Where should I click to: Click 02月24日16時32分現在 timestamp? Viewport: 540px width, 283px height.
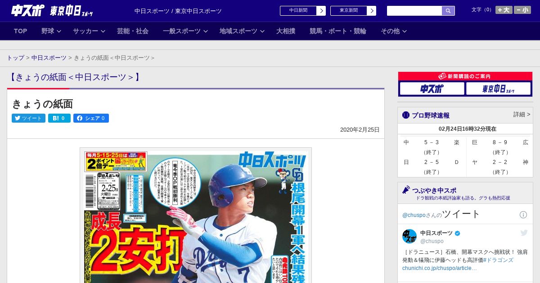[x=468, y=129]
